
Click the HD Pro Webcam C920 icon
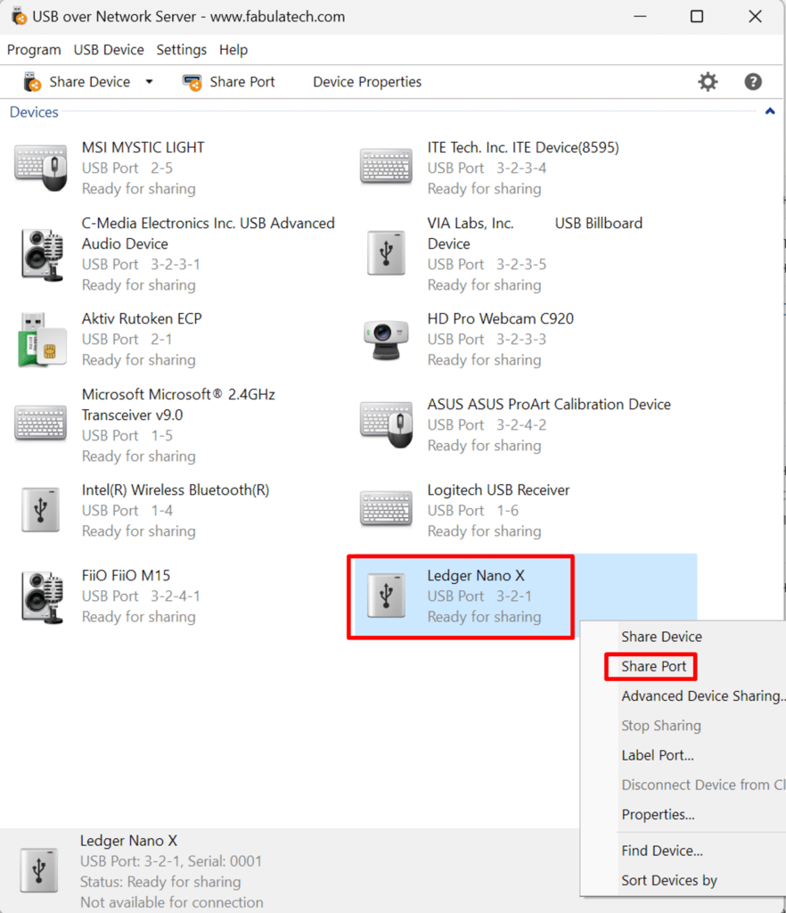pos(386,340)
